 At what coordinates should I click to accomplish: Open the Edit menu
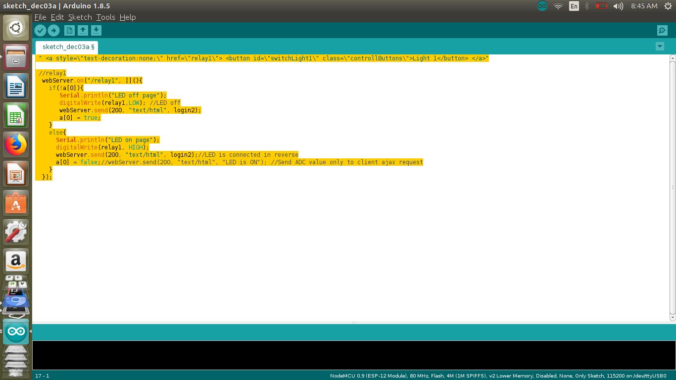tap(57, 17)
